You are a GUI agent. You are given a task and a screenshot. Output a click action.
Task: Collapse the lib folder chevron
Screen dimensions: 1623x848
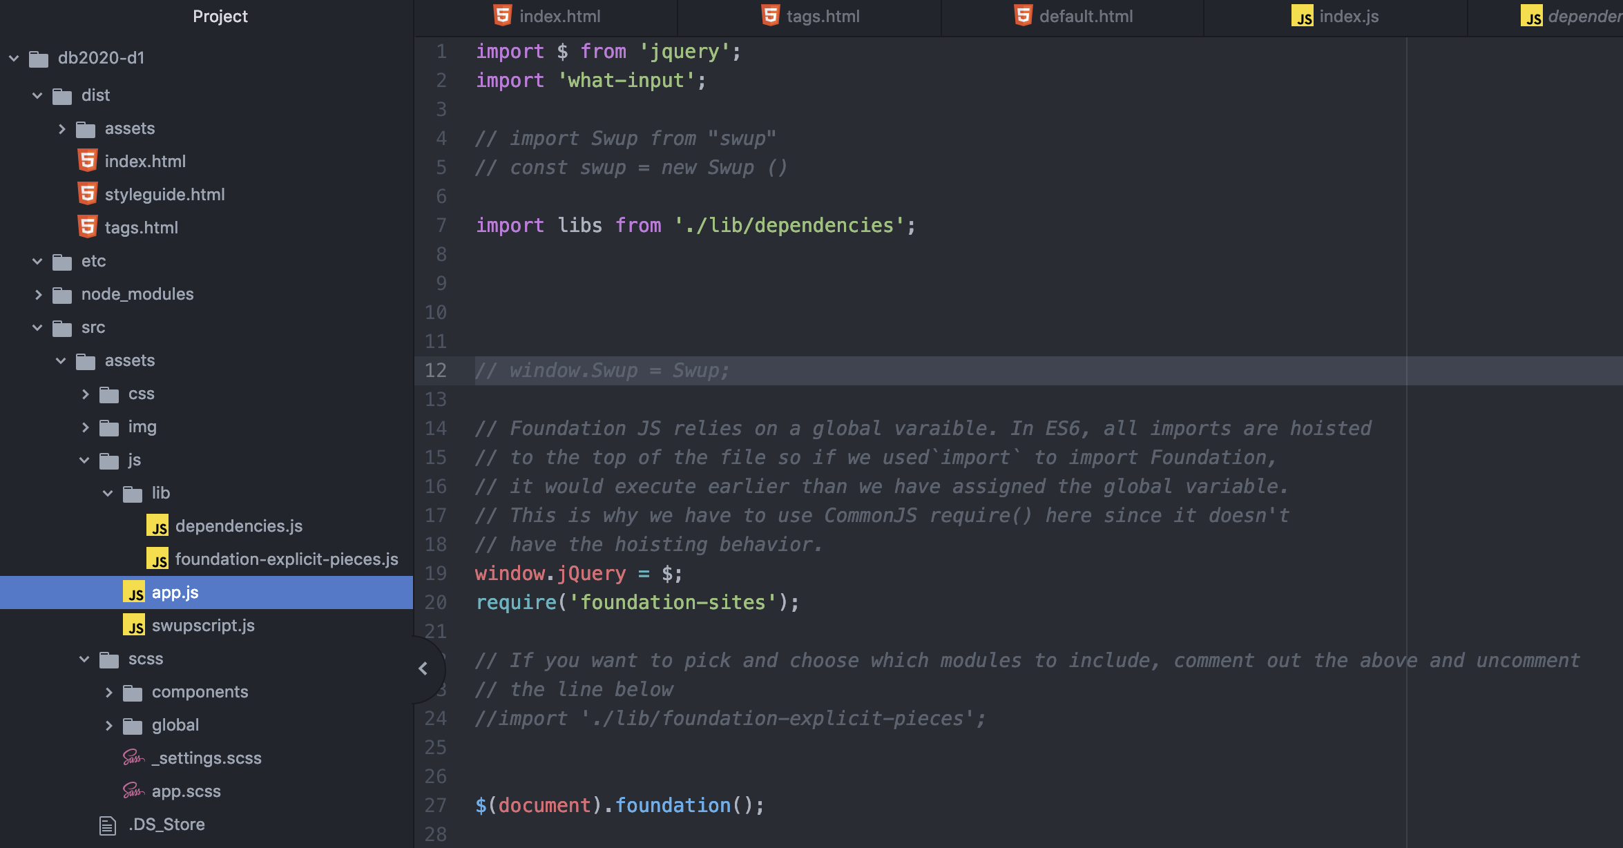click(x=108, y=493)
